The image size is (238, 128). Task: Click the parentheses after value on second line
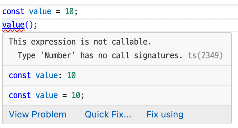29,25
